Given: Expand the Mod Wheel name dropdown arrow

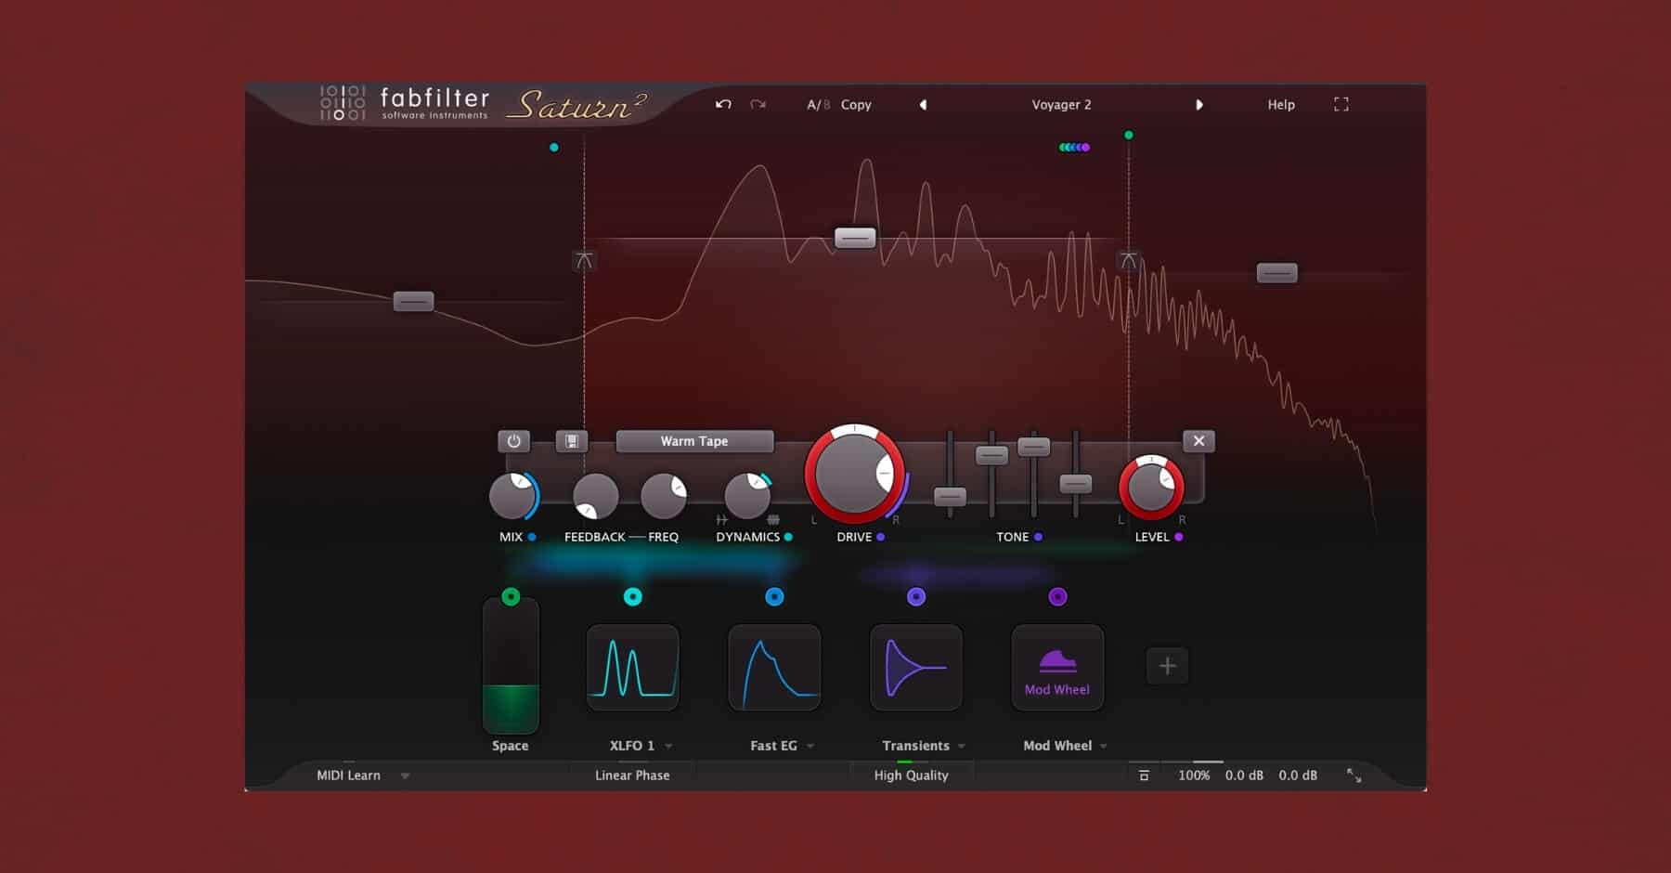Looking at the screenshot, I should (1104, 747).
